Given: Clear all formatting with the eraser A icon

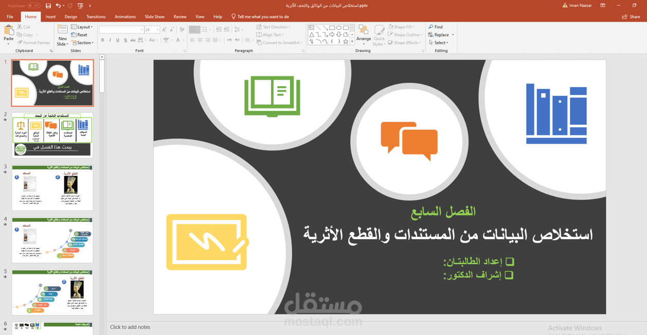Looking at the screenshot, I should point(182,30).
